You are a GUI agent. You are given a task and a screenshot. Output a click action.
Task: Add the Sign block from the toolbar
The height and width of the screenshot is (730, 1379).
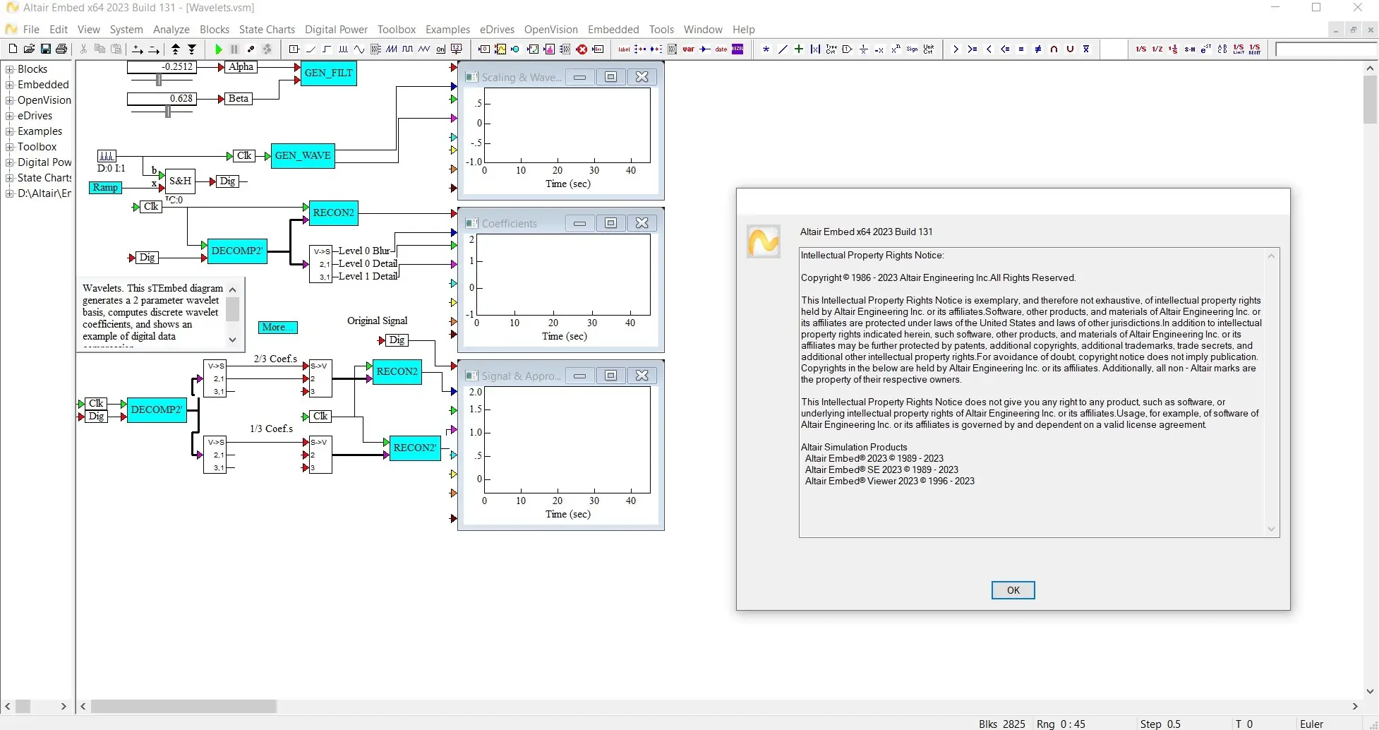pyautogui.click(x=912, y=49)
